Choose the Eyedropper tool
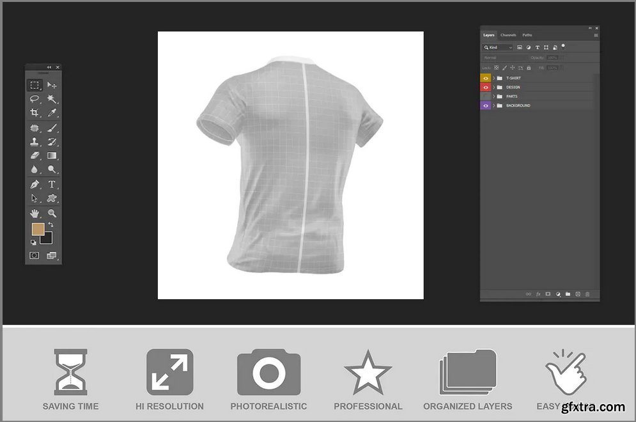The image size is (636, 422). (x=52, y=113)
